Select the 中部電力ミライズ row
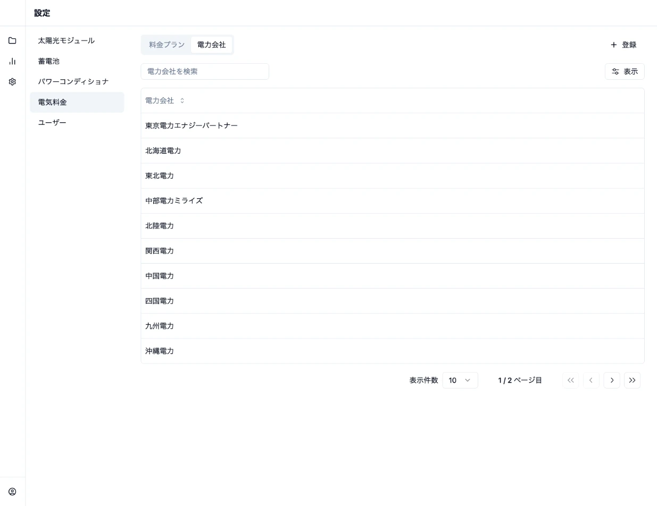This screenshot has height=506, width=657. [393, 201]
